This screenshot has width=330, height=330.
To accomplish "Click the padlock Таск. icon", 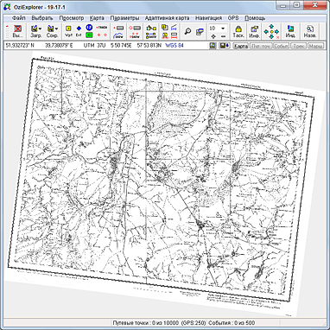I will tap(238, 32).
